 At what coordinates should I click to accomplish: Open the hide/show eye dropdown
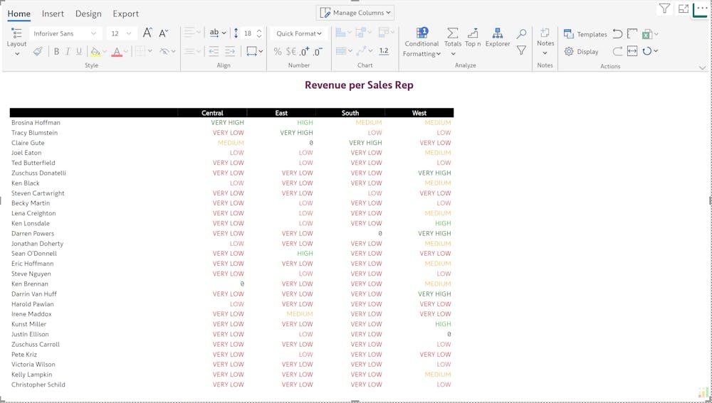pos(167,51)
